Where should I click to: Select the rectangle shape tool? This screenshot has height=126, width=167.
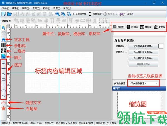click(x=4, y=79)
